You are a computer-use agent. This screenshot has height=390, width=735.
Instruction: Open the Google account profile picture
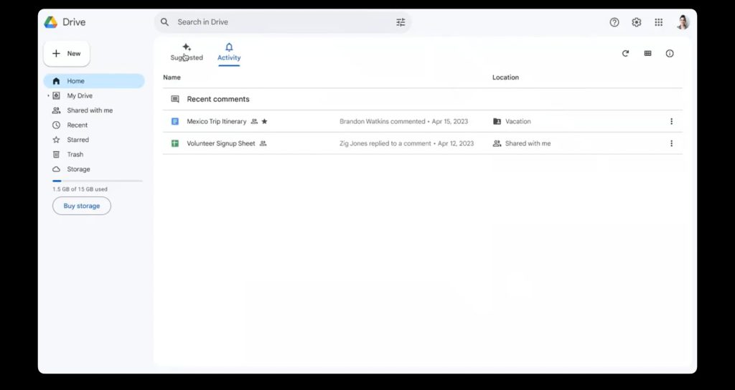pyautogui.click(x=683, y=22)
